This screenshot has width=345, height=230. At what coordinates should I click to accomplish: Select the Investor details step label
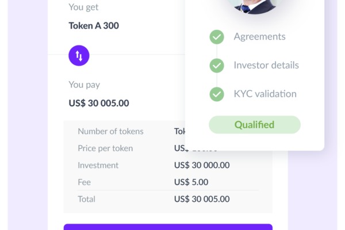pyautogui.click(x=266, y=65)
